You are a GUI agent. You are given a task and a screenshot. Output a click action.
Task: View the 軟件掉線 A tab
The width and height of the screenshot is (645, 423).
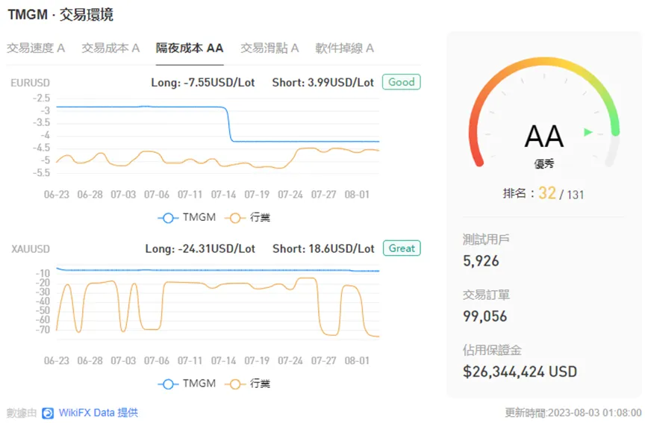pyautogui.click(x=345, y=48)
